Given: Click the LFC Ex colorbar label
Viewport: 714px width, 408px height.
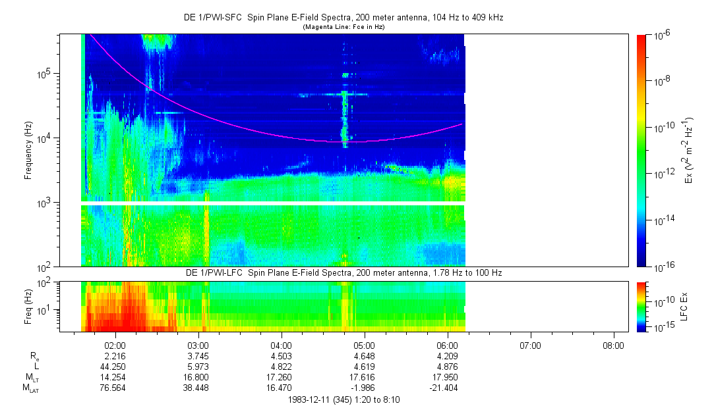Looking at the screenshot, I should click(684, 306).
